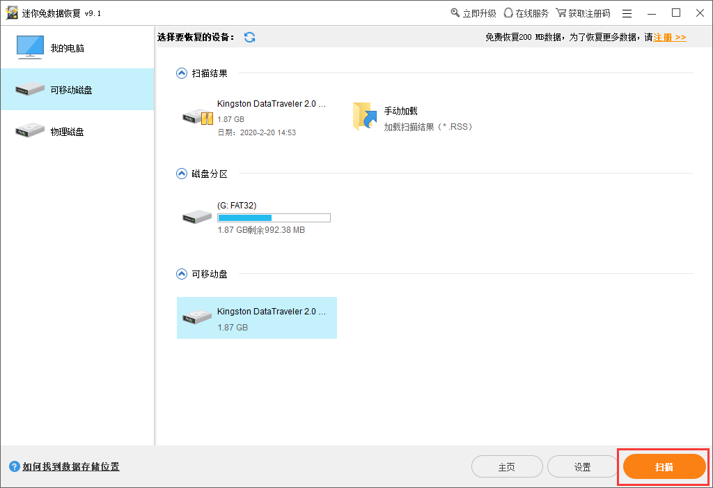
Task: Click the scan result drive icon with pause mark
Action: [x=197, y=117]
